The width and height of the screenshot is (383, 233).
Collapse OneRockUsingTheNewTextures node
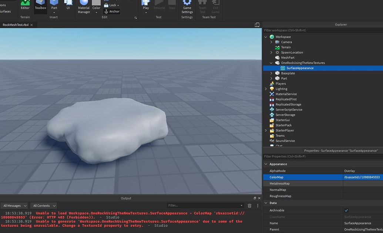click(271, 63)
